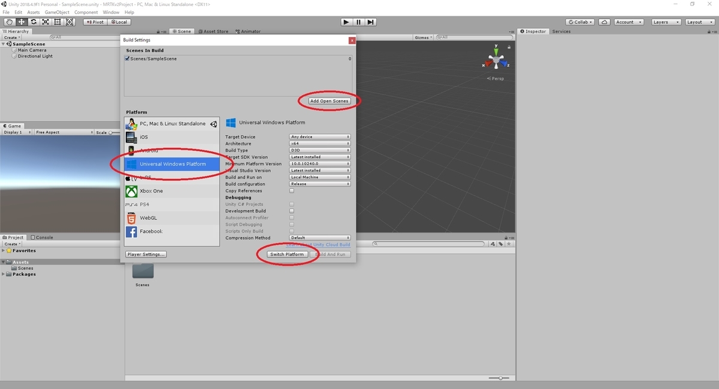The width and height of the screenshot is (719, 389).
Task: Select the Hand tool in toolbar
Action: click(x=9, y=22)
